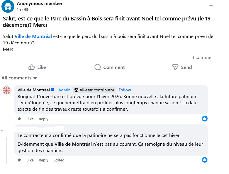Click the like reaction on the second comment

pos(205,160)
